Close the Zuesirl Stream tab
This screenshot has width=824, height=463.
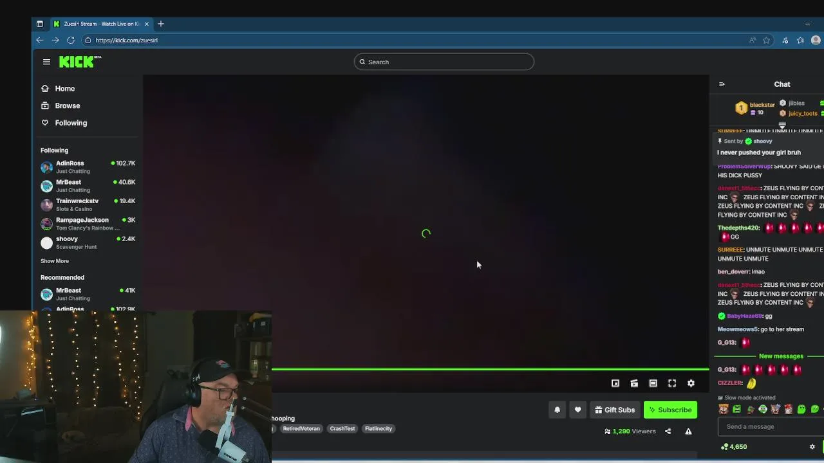147,24
